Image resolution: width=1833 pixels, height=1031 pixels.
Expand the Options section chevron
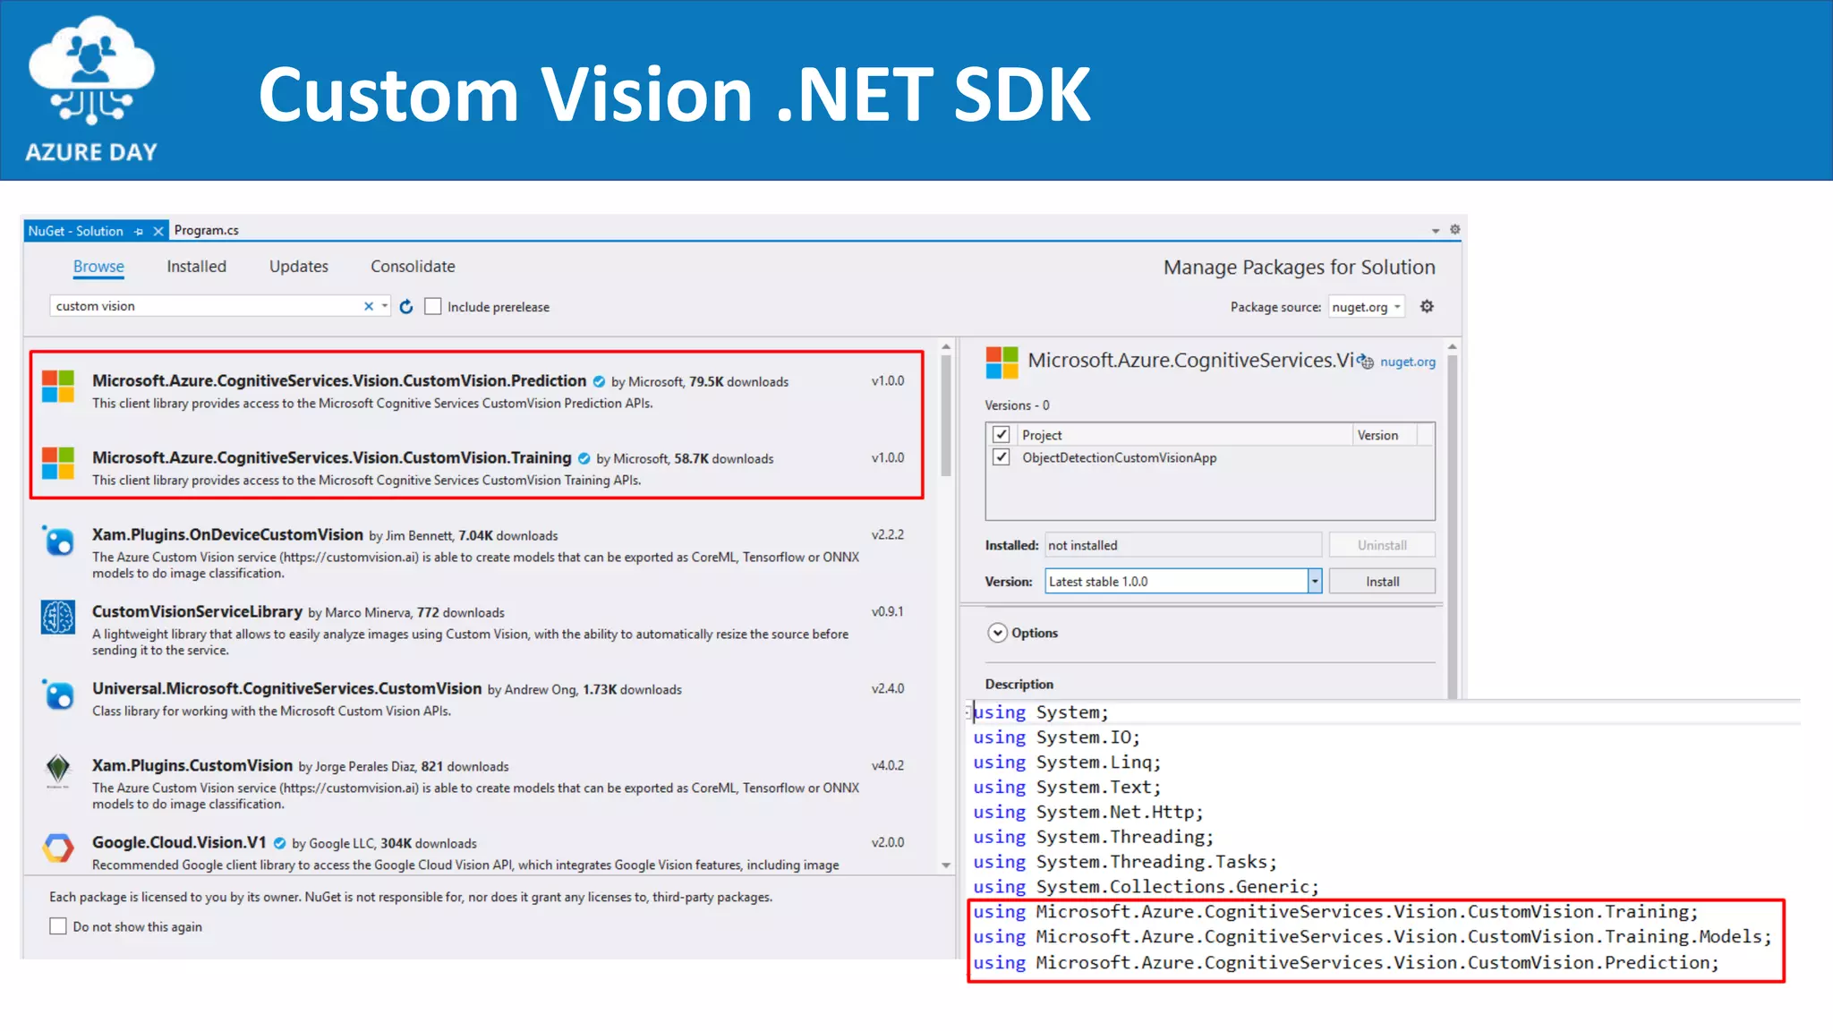997,633
